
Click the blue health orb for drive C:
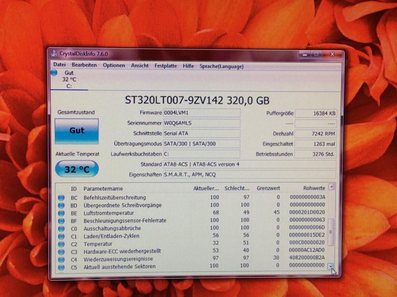[54, 73]
